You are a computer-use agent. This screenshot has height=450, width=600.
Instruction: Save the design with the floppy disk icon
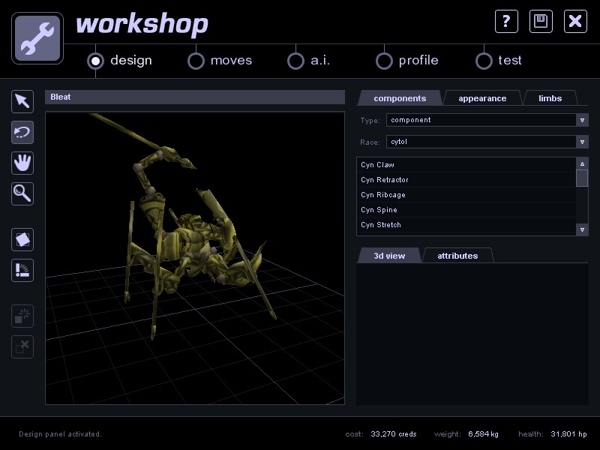tap(541, 21)
